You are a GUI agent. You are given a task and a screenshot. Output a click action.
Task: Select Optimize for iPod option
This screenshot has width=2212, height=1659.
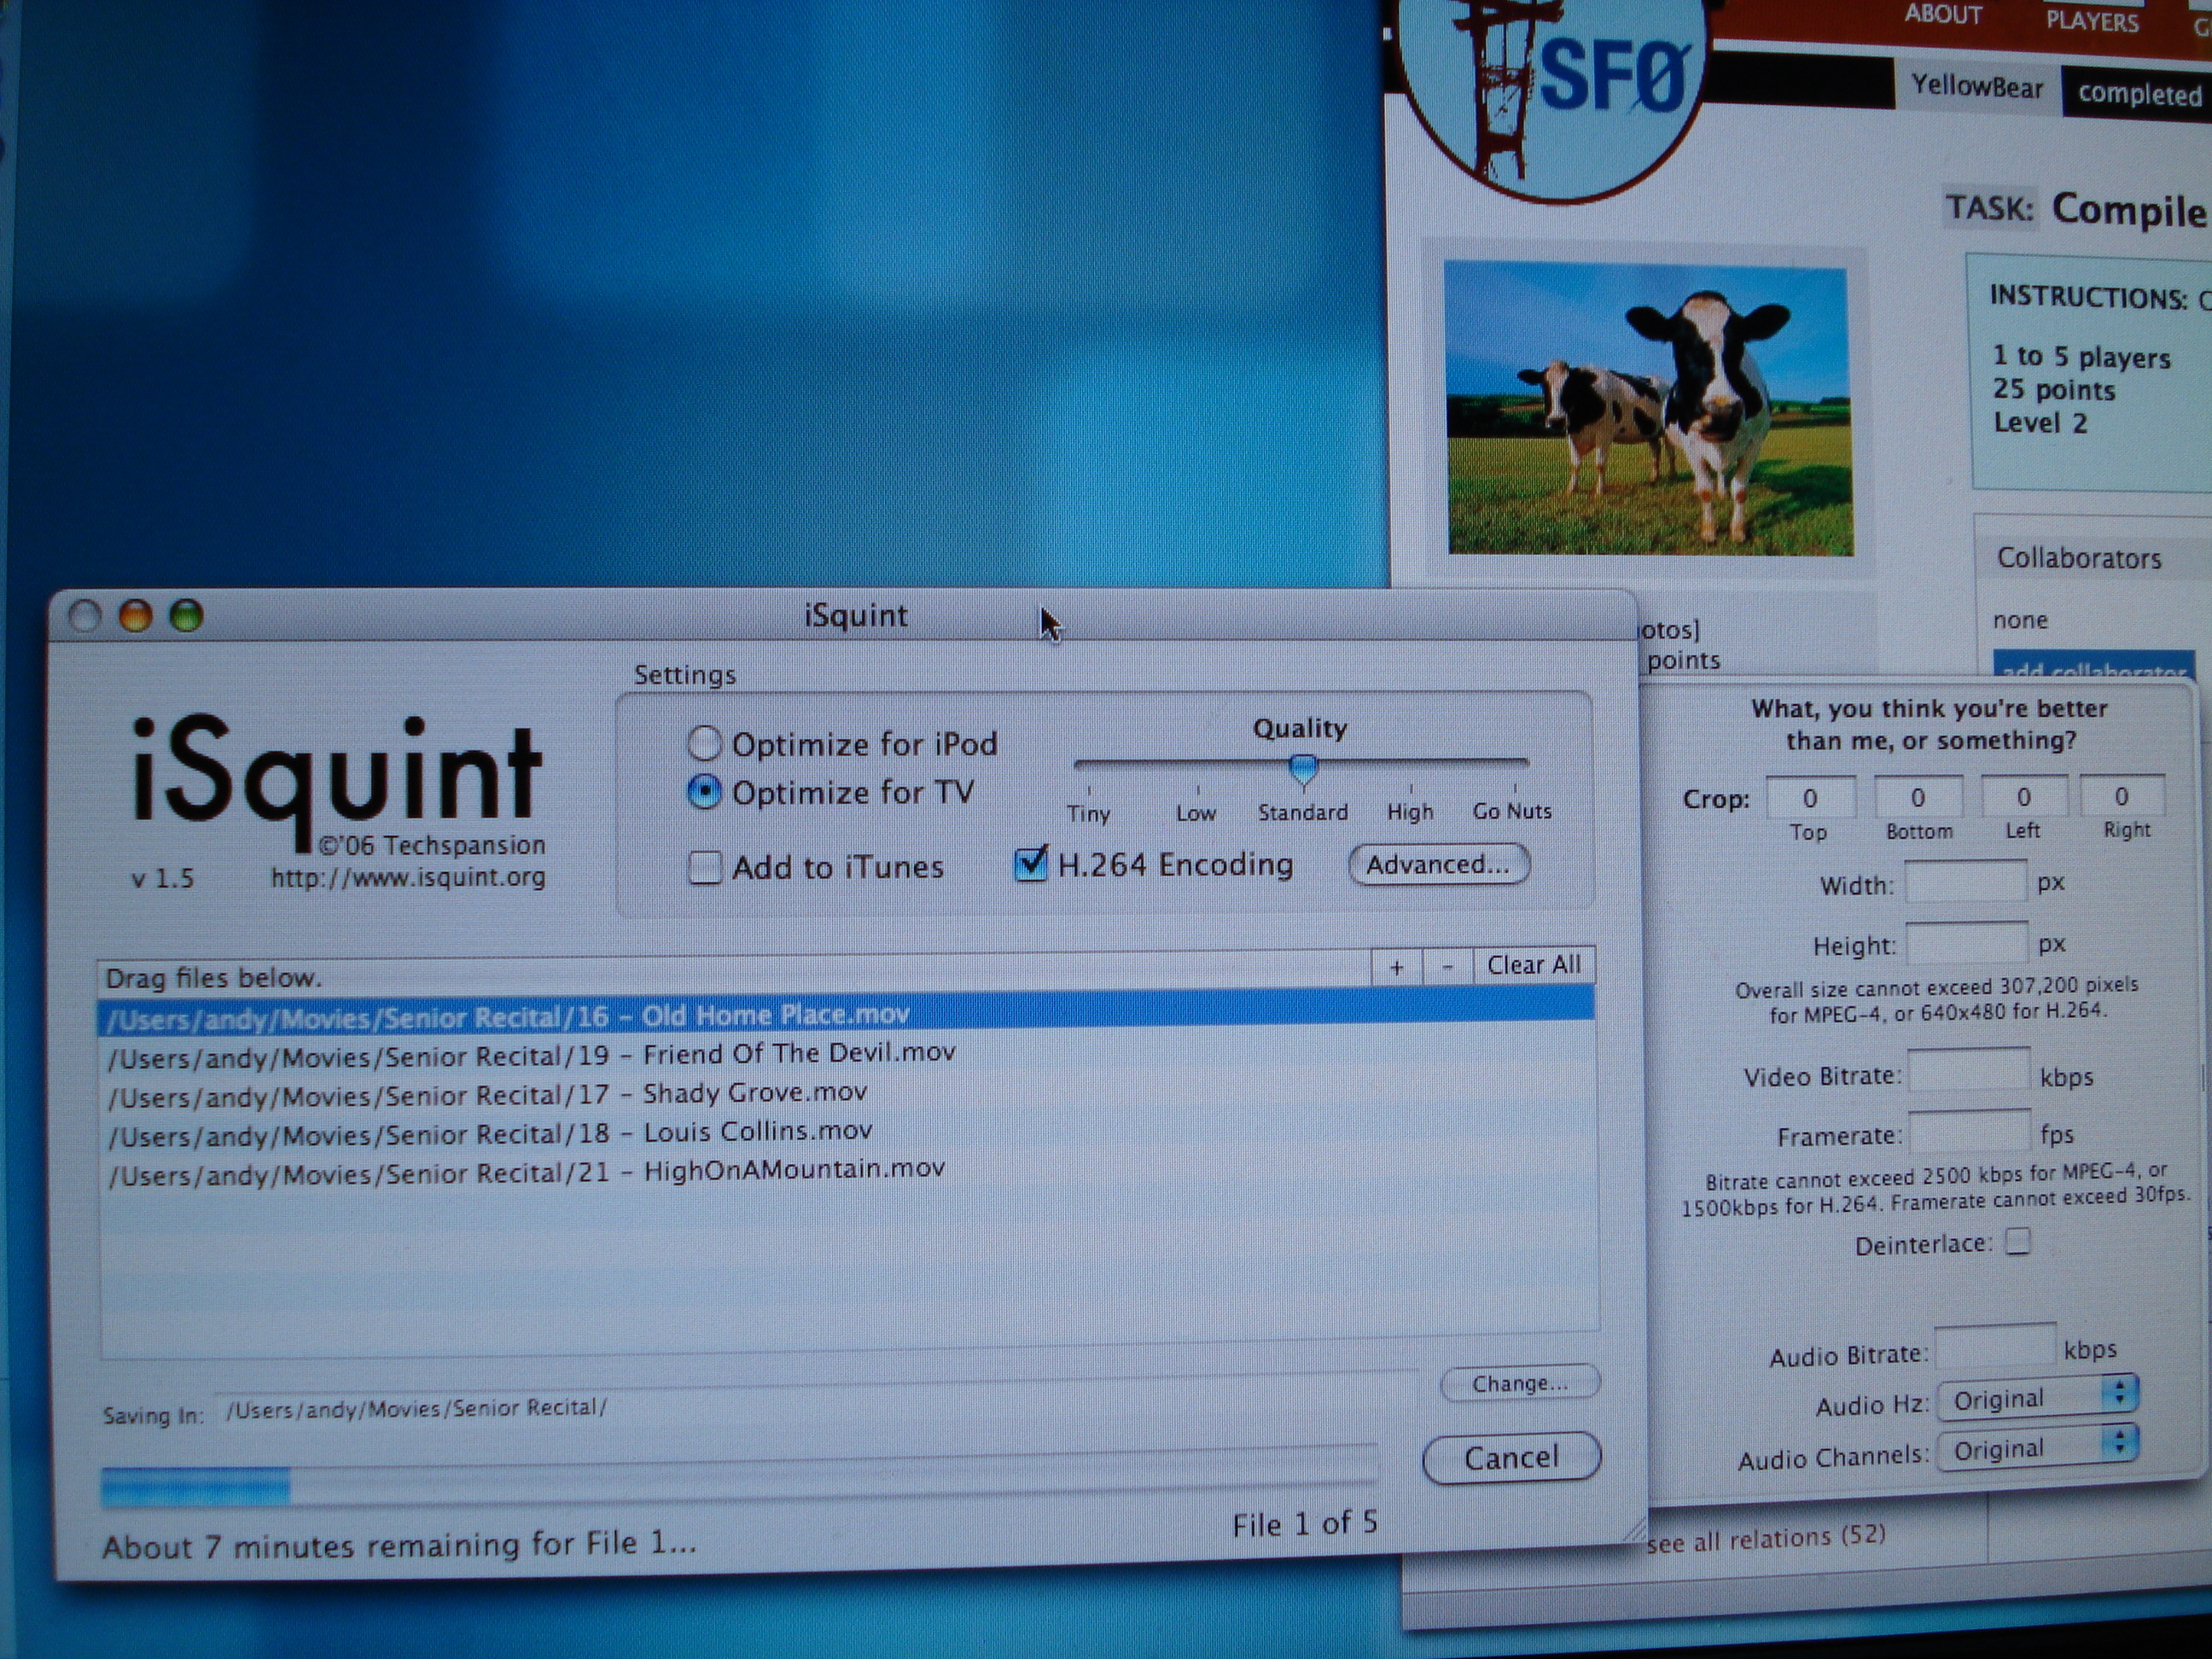[x=705, y=744]
